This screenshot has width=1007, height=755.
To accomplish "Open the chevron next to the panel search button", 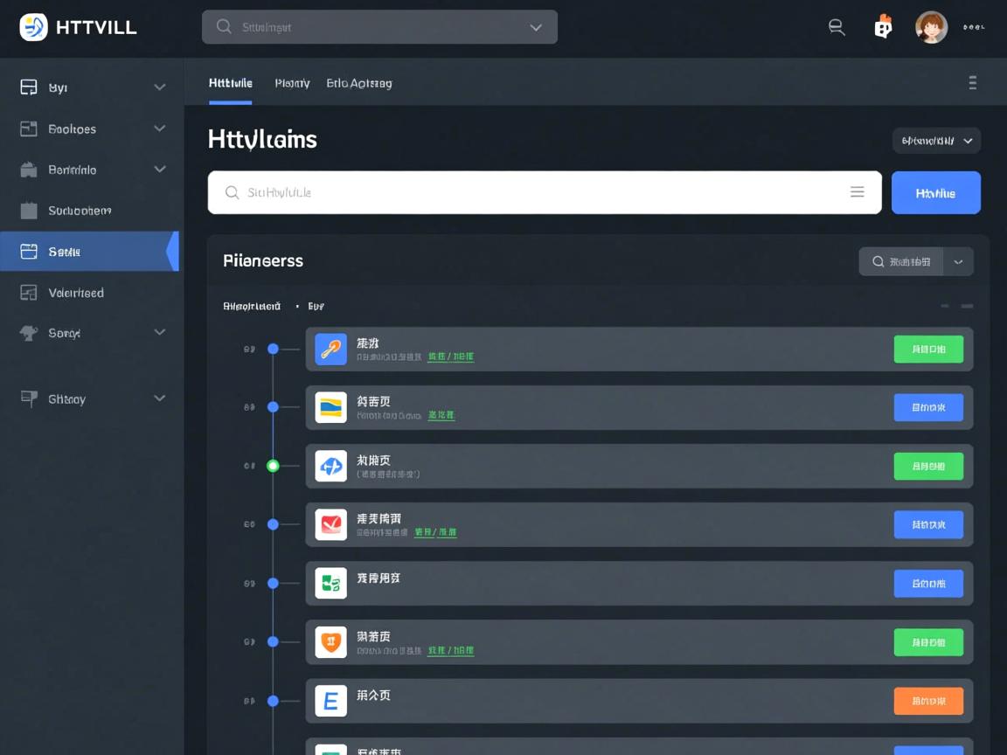I will (x=958, y=260).
